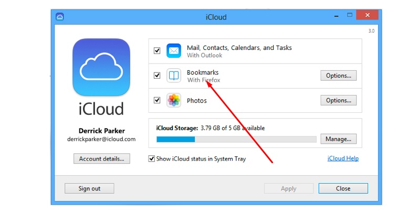The image size is (408, 222).
Task: Disable the Photos checkbox
Action: click(x=157, y=100)
